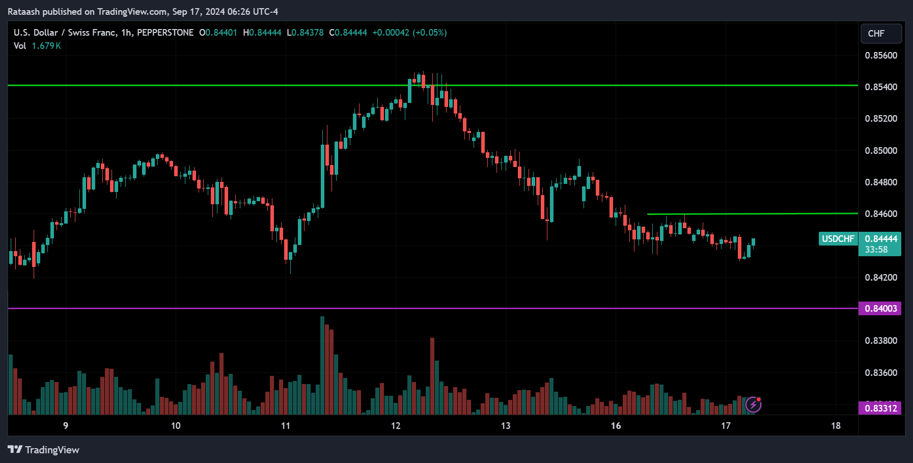Click date label 17 on the time axis
Image resolution: width=913 pixels, height=463 pixels.
[x=726, y=426]
